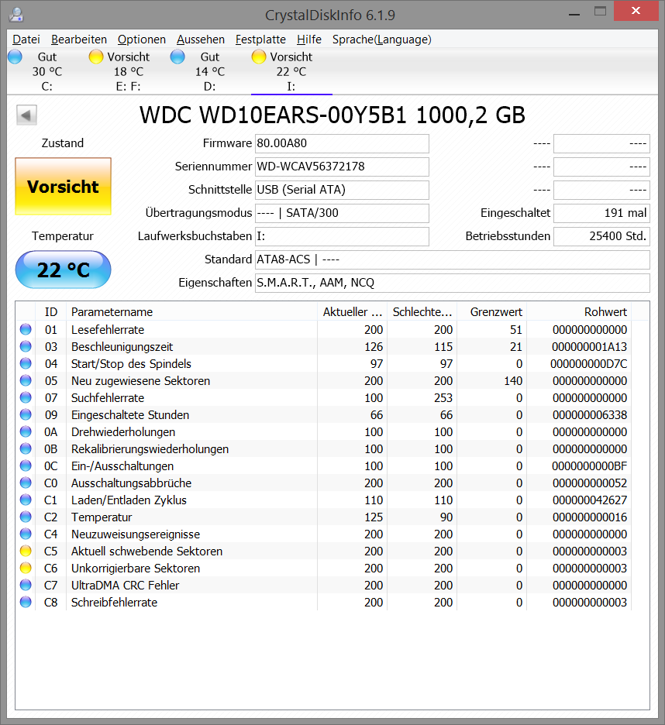The height and width of the screenshot is (725, 665).
Task: Click the Seriennummer field WD-WCAV56372178
Action: [x=342, y=167]
